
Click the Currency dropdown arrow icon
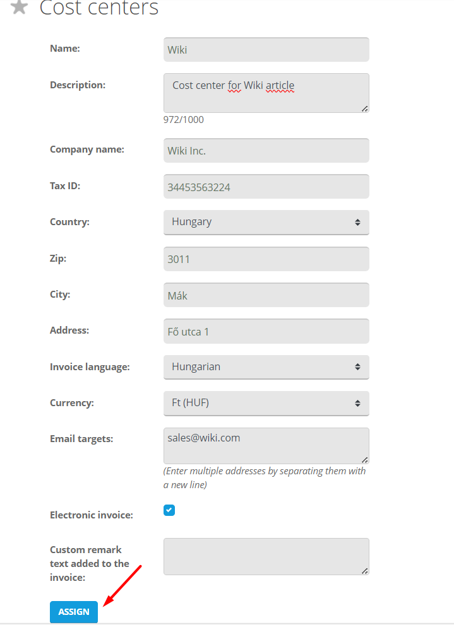(x=357, y=403)
